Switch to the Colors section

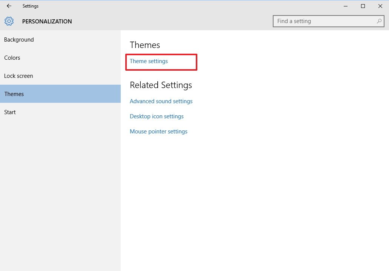pos(12,58)
